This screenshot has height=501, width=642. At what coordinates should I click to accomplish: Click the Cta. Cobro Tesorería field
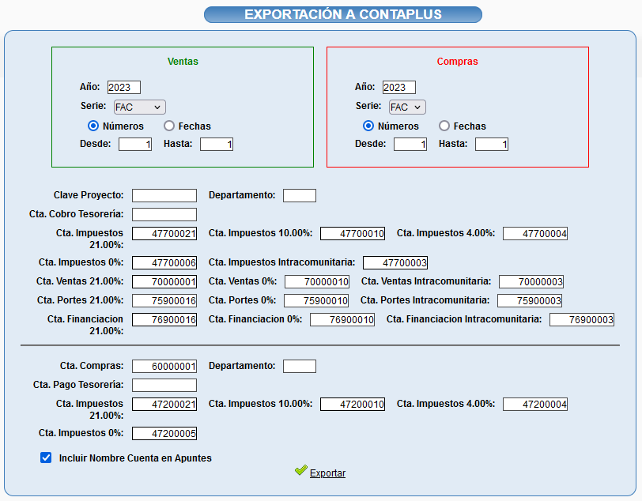(x=164, y=214)
